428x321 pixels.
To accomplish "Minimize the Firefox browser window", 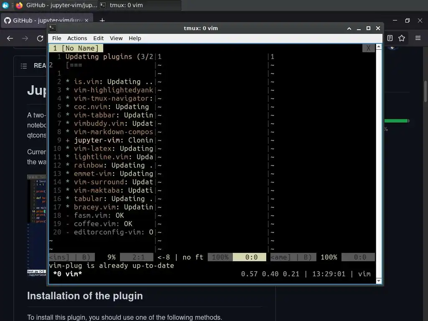I will pos(395,20).
